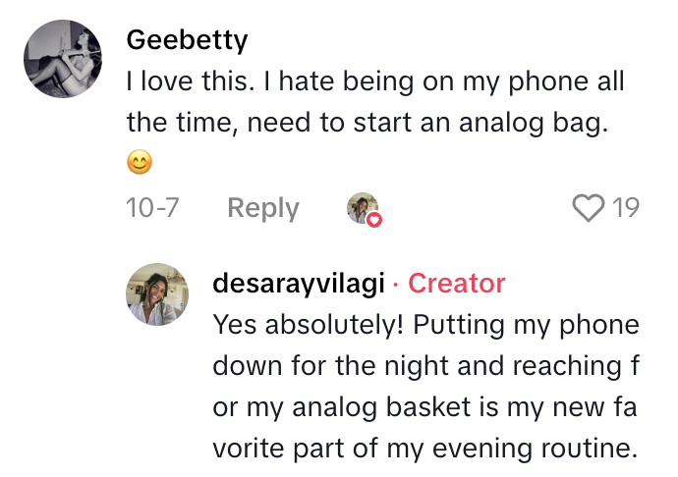678x477 pixels.
Task: Click the 10-7 comment date
Action: pyautogui.click(x=152, y=208)
